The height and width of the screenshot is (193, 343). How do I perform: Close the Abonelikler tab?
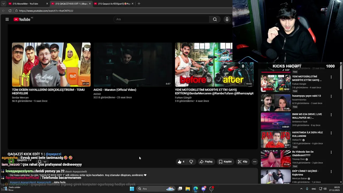[x=47, y=4]
